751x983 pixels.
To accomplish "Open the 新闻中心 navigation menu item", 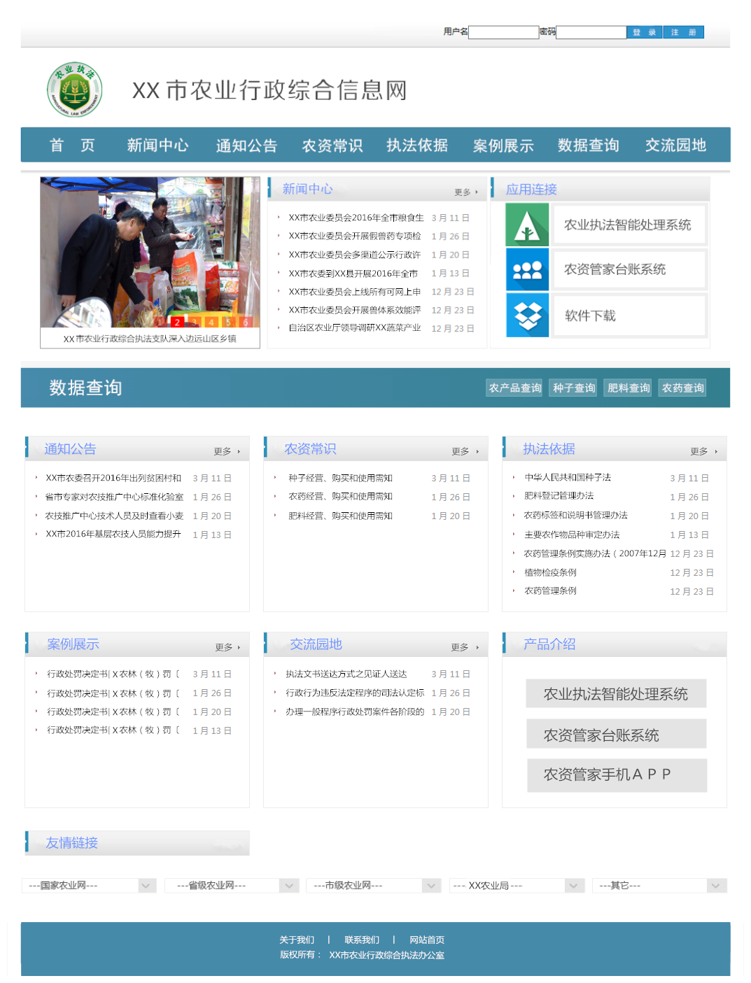I will 157,145.
